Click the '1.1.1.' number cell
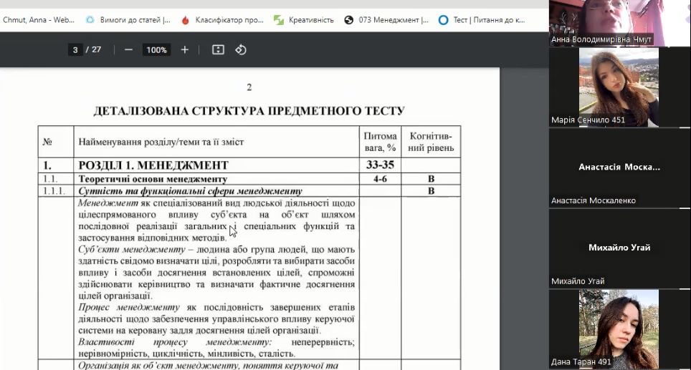This screenshot has height=370, width=691. [x=54, y=191]
